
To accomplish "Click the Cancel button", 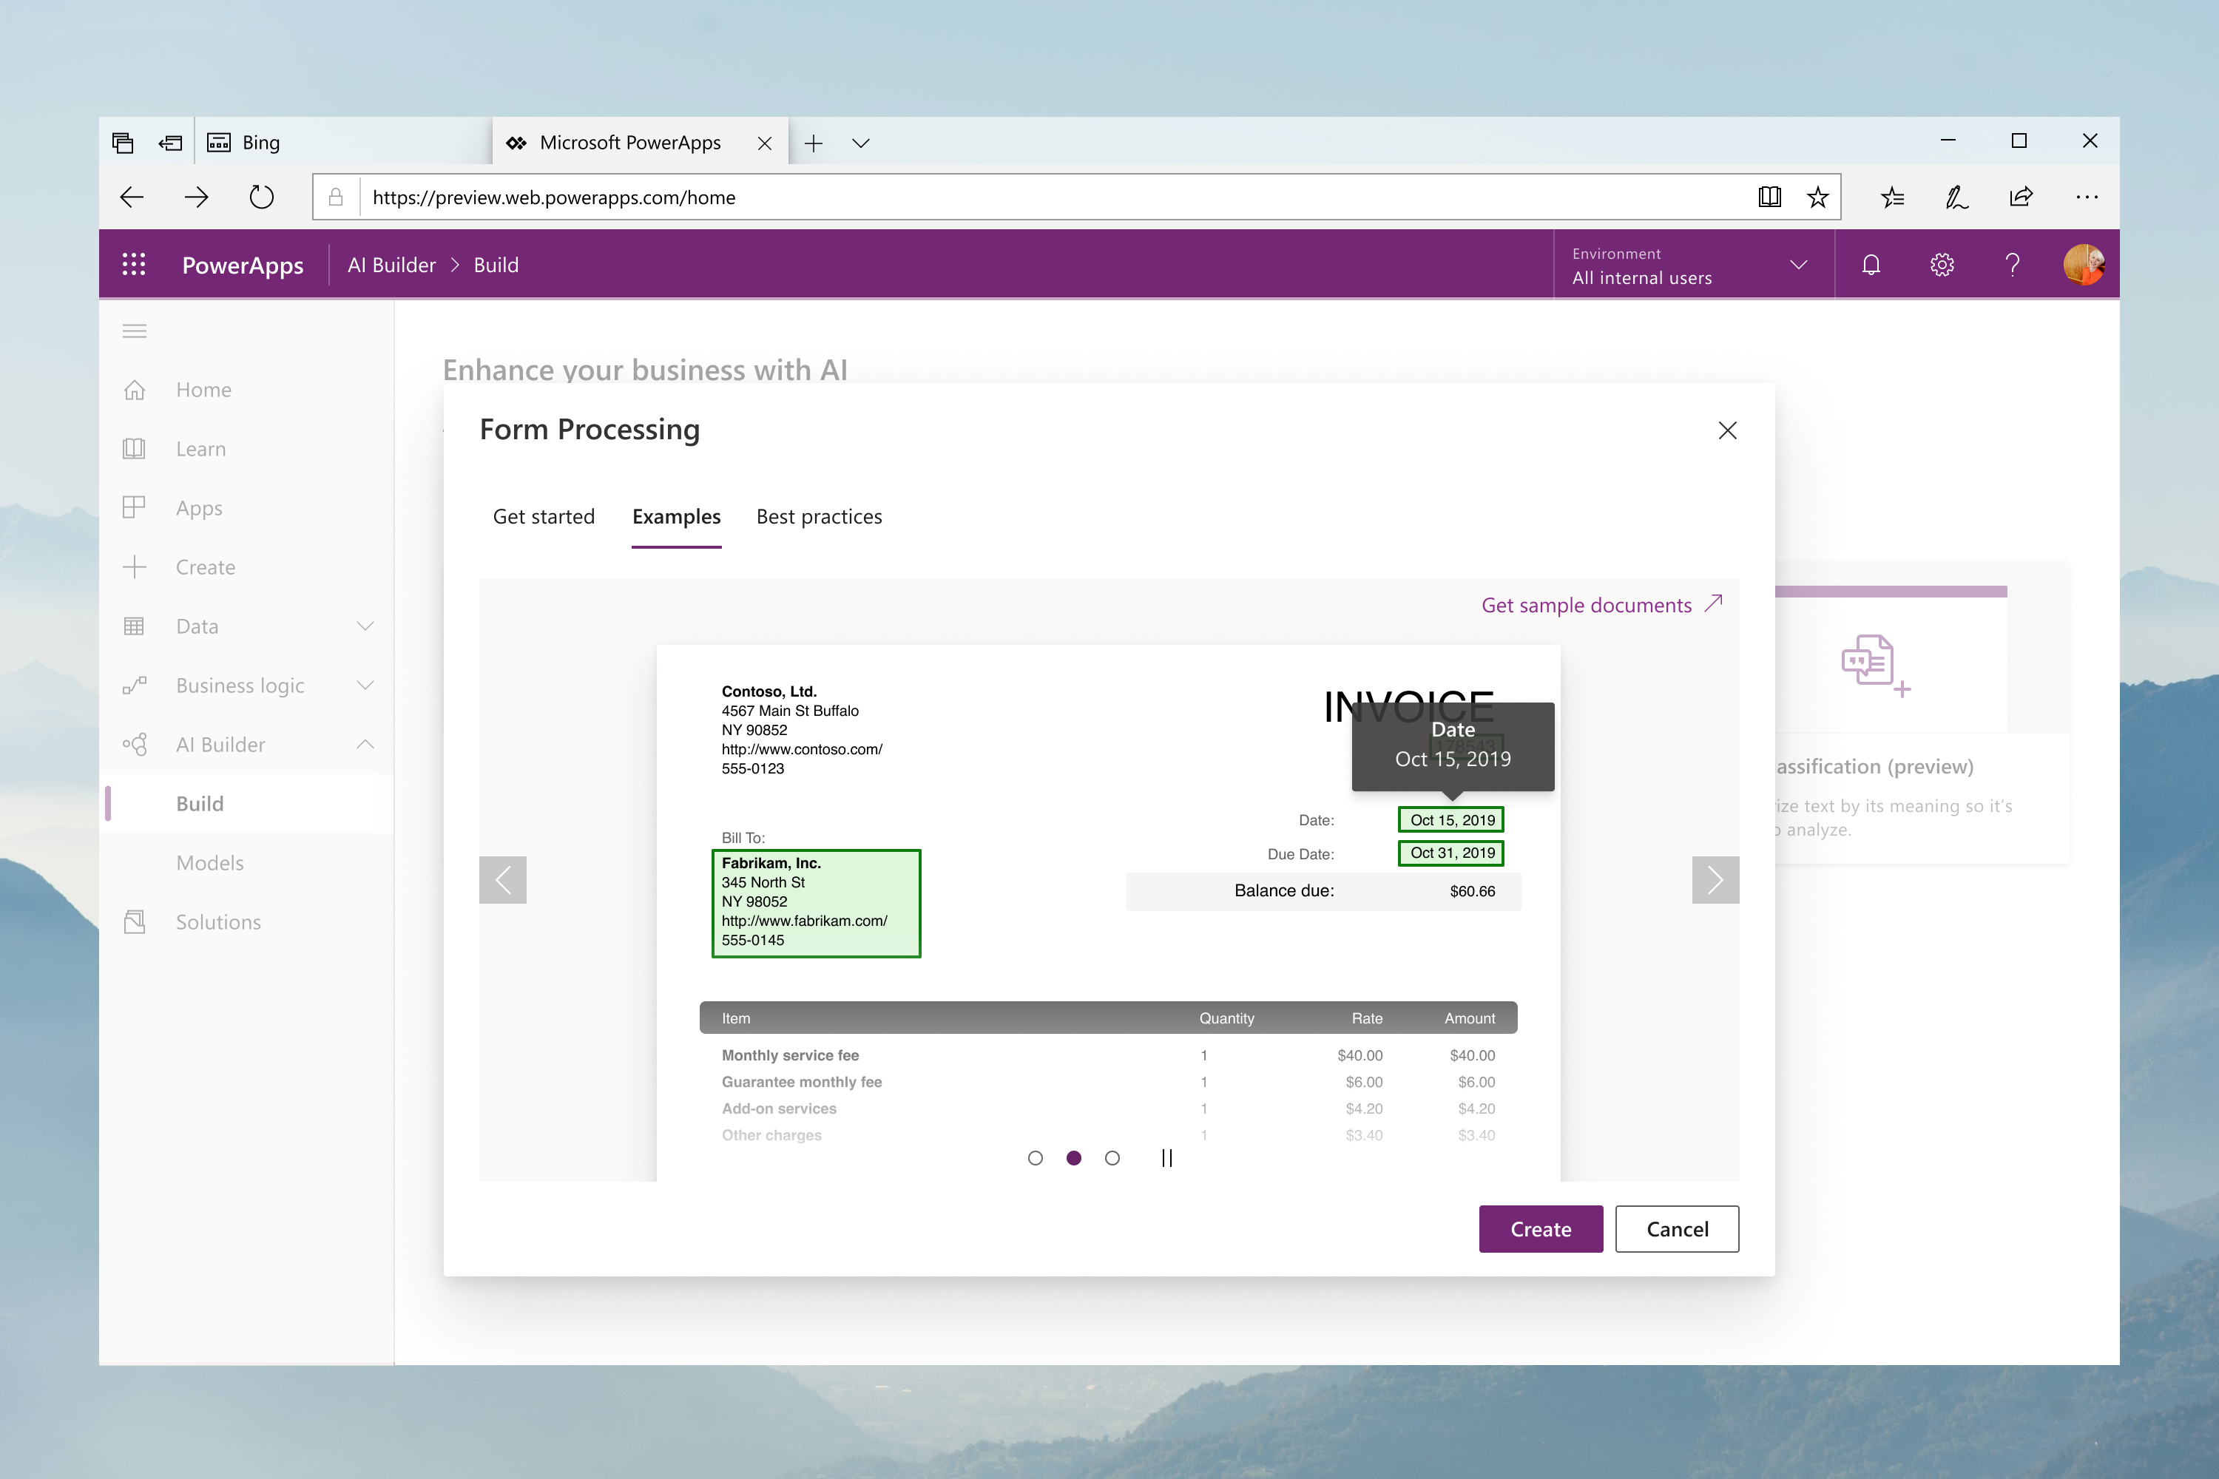I will coord(1678,1228).
